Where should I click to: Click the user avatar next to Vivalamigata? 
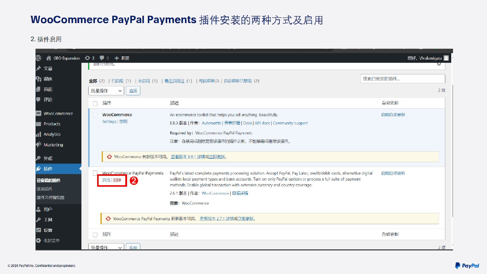[446, 58]
